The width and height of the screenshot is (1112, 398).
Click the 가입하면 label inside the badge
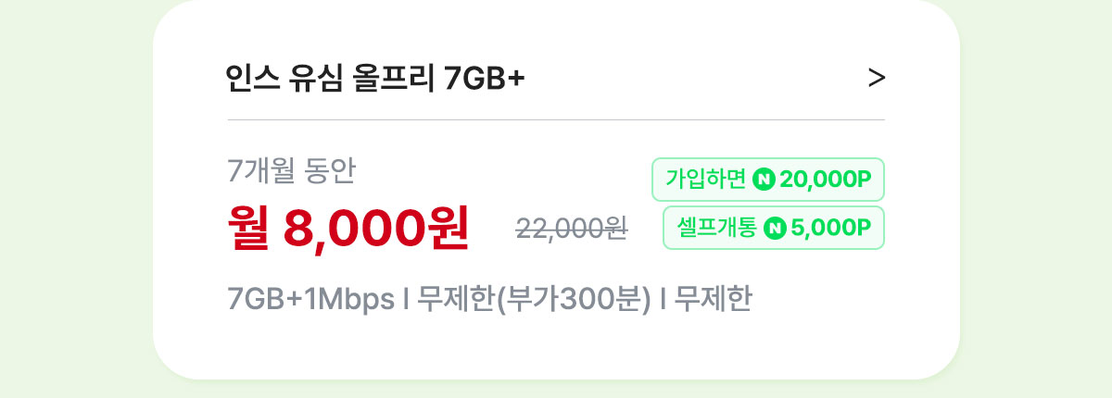706,180
